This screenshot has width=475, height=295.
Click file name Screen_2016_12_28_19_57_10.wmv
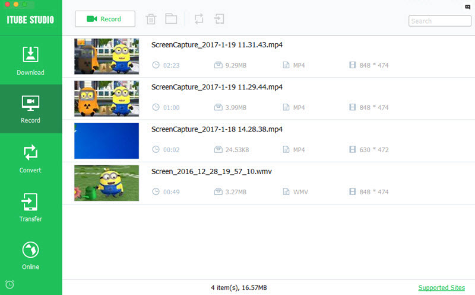[x=211, y=172]
